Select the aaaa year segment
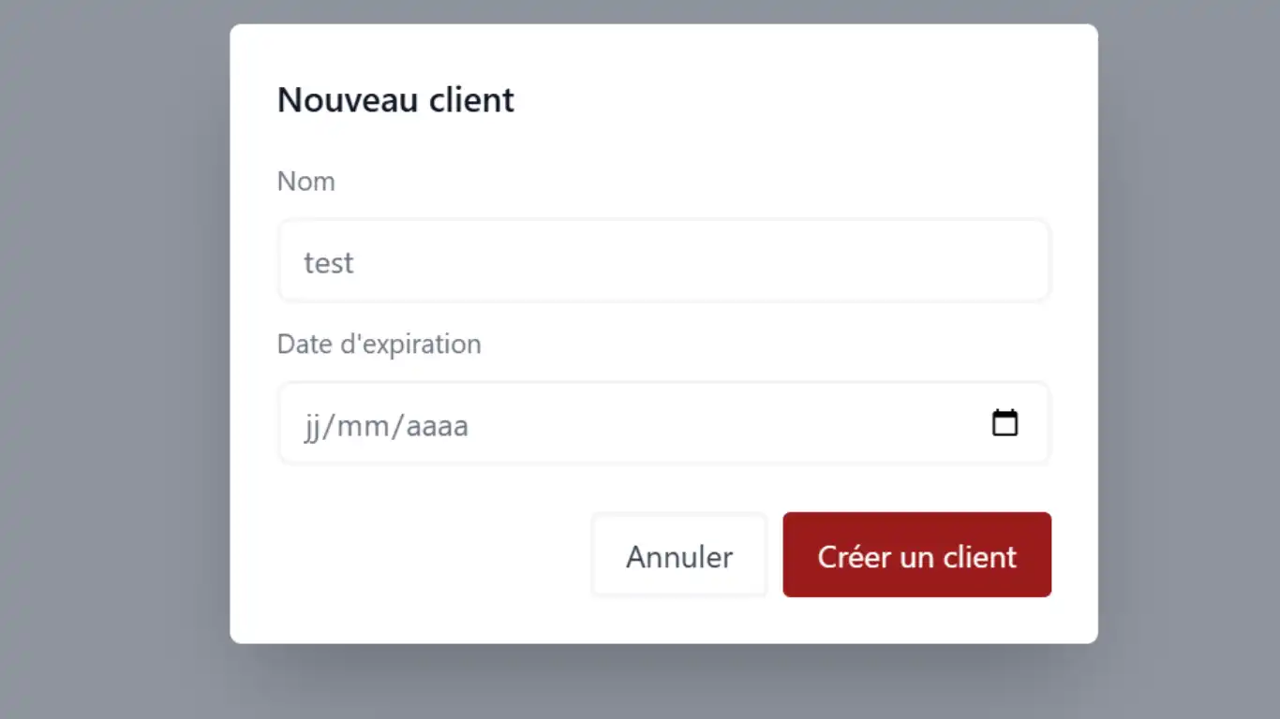This screenshot has height=719, width=1280. click(x=437, y=427)
